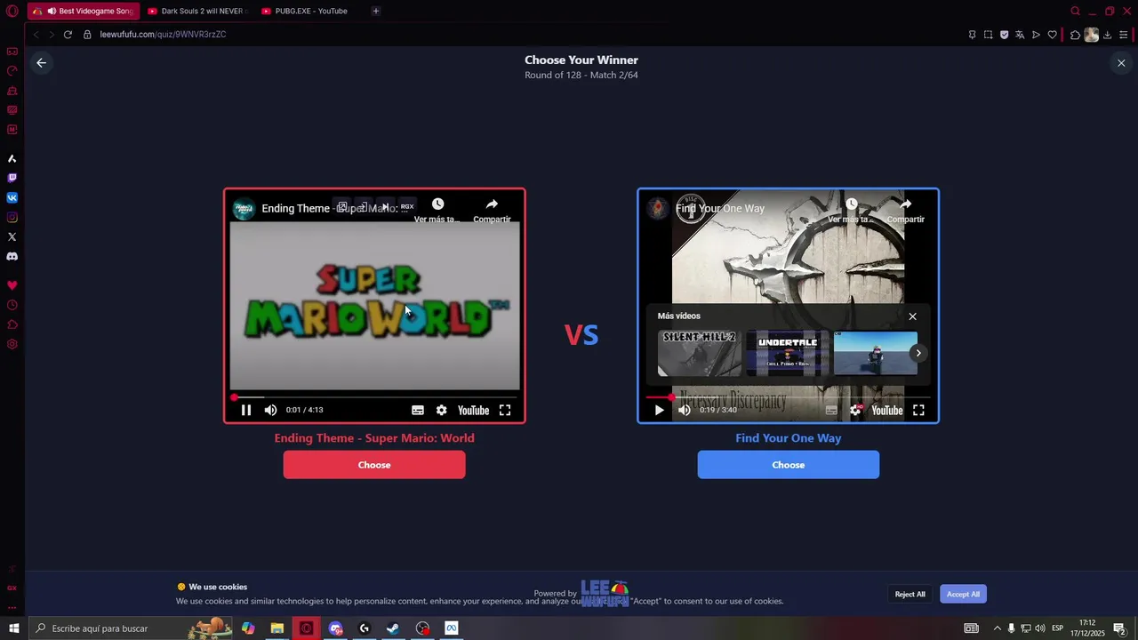
Task: Enter fullscreen on Mario video
Action: click(x=505, y=410)
